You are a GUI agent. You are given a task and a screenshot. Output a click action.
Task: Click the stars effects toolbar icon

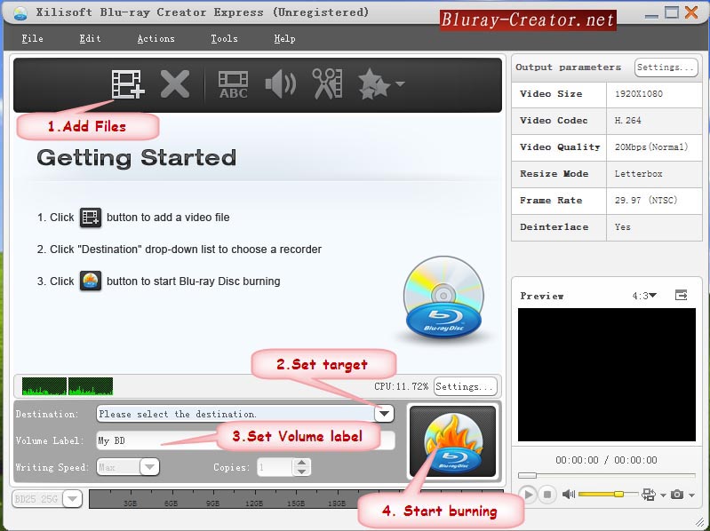pyautogui.click(x=374, y=84)
